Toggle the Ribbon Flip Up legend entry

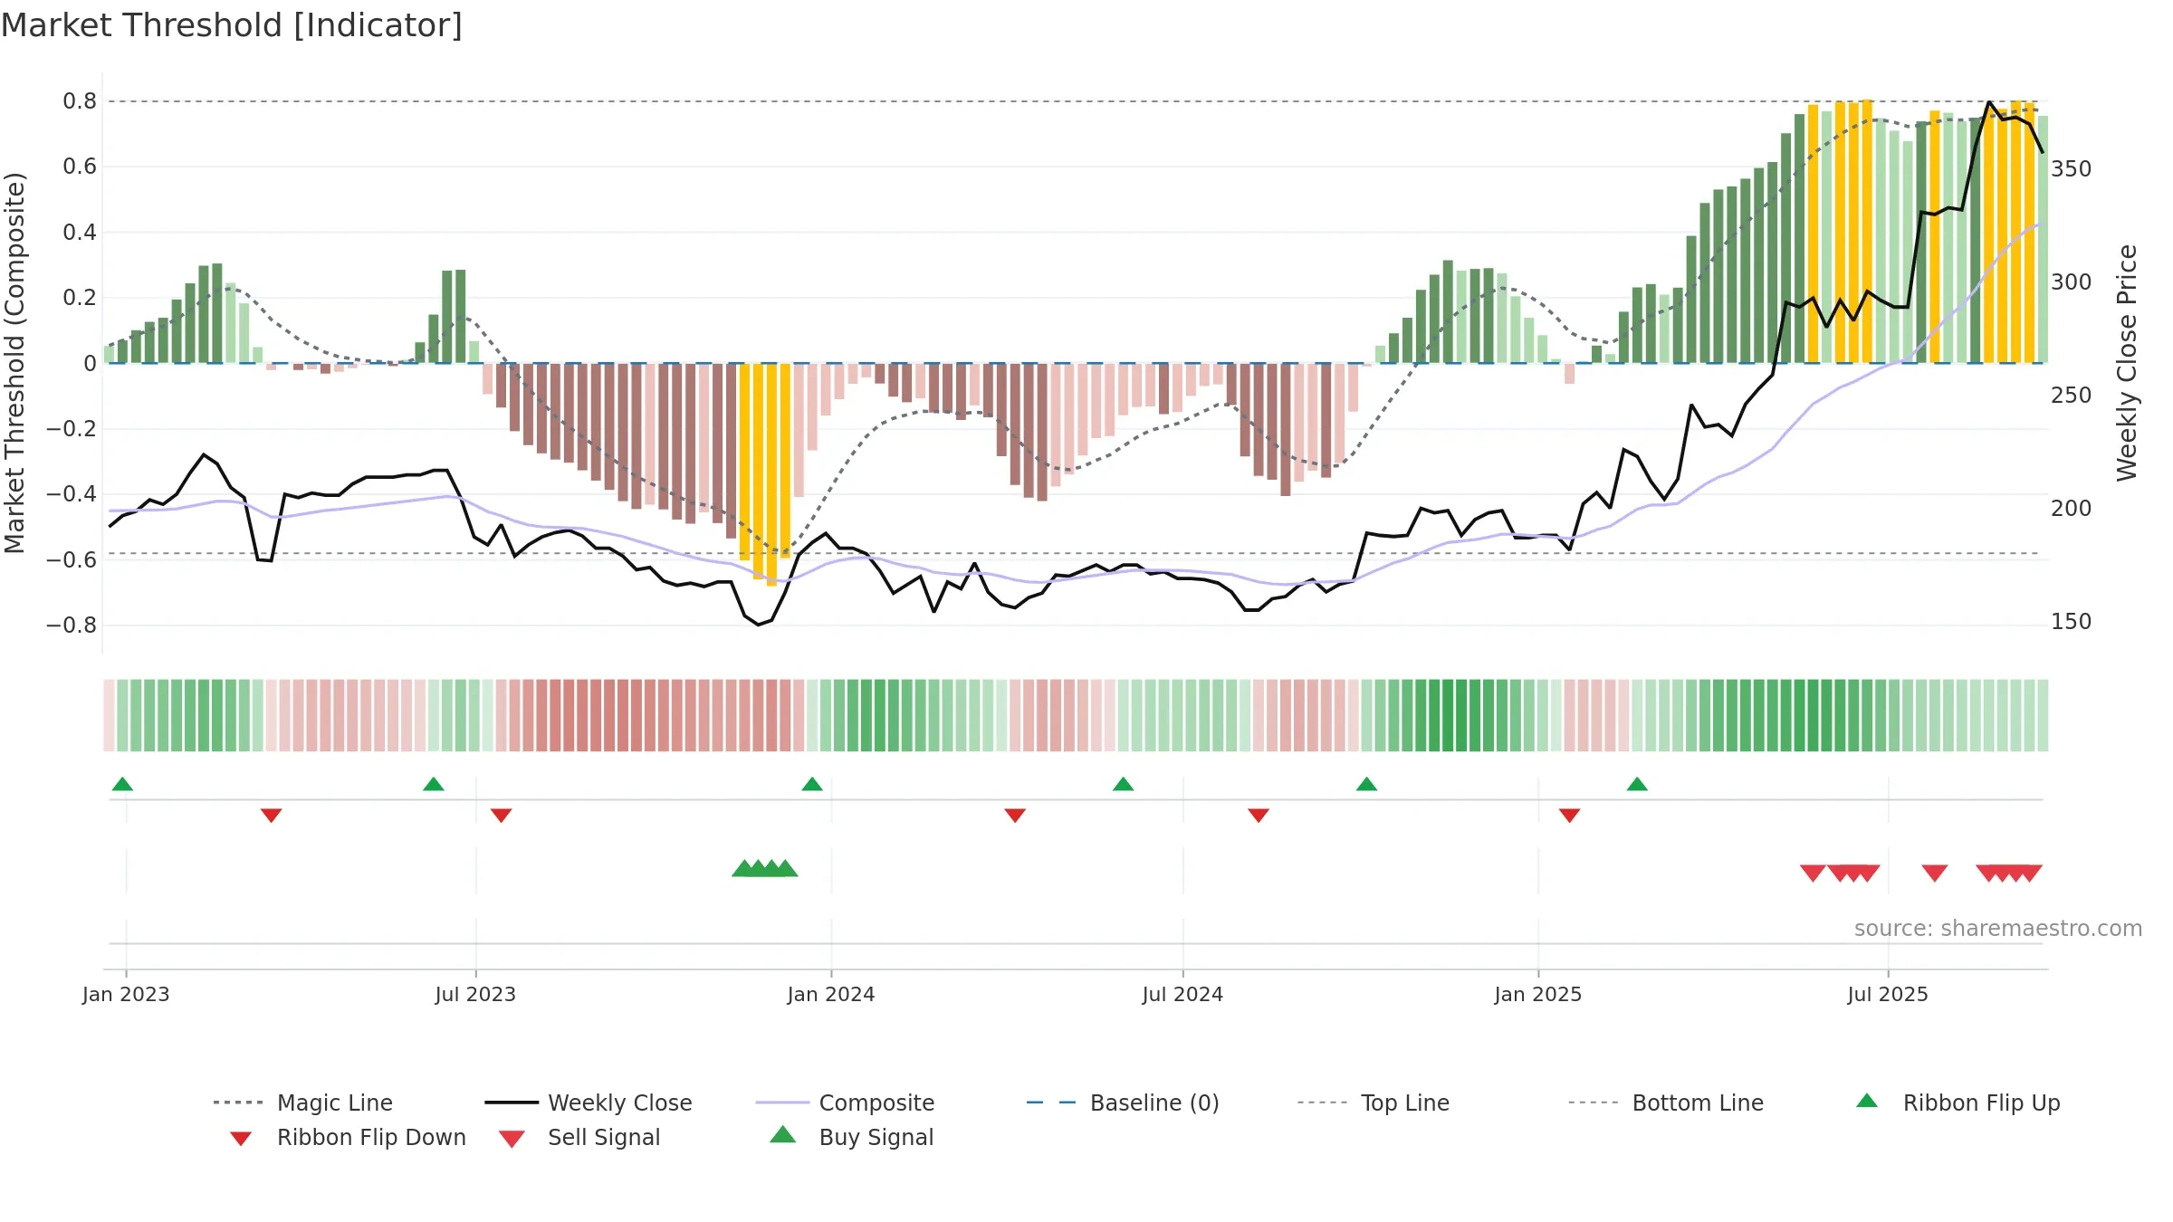(x=1958, y=1103)
